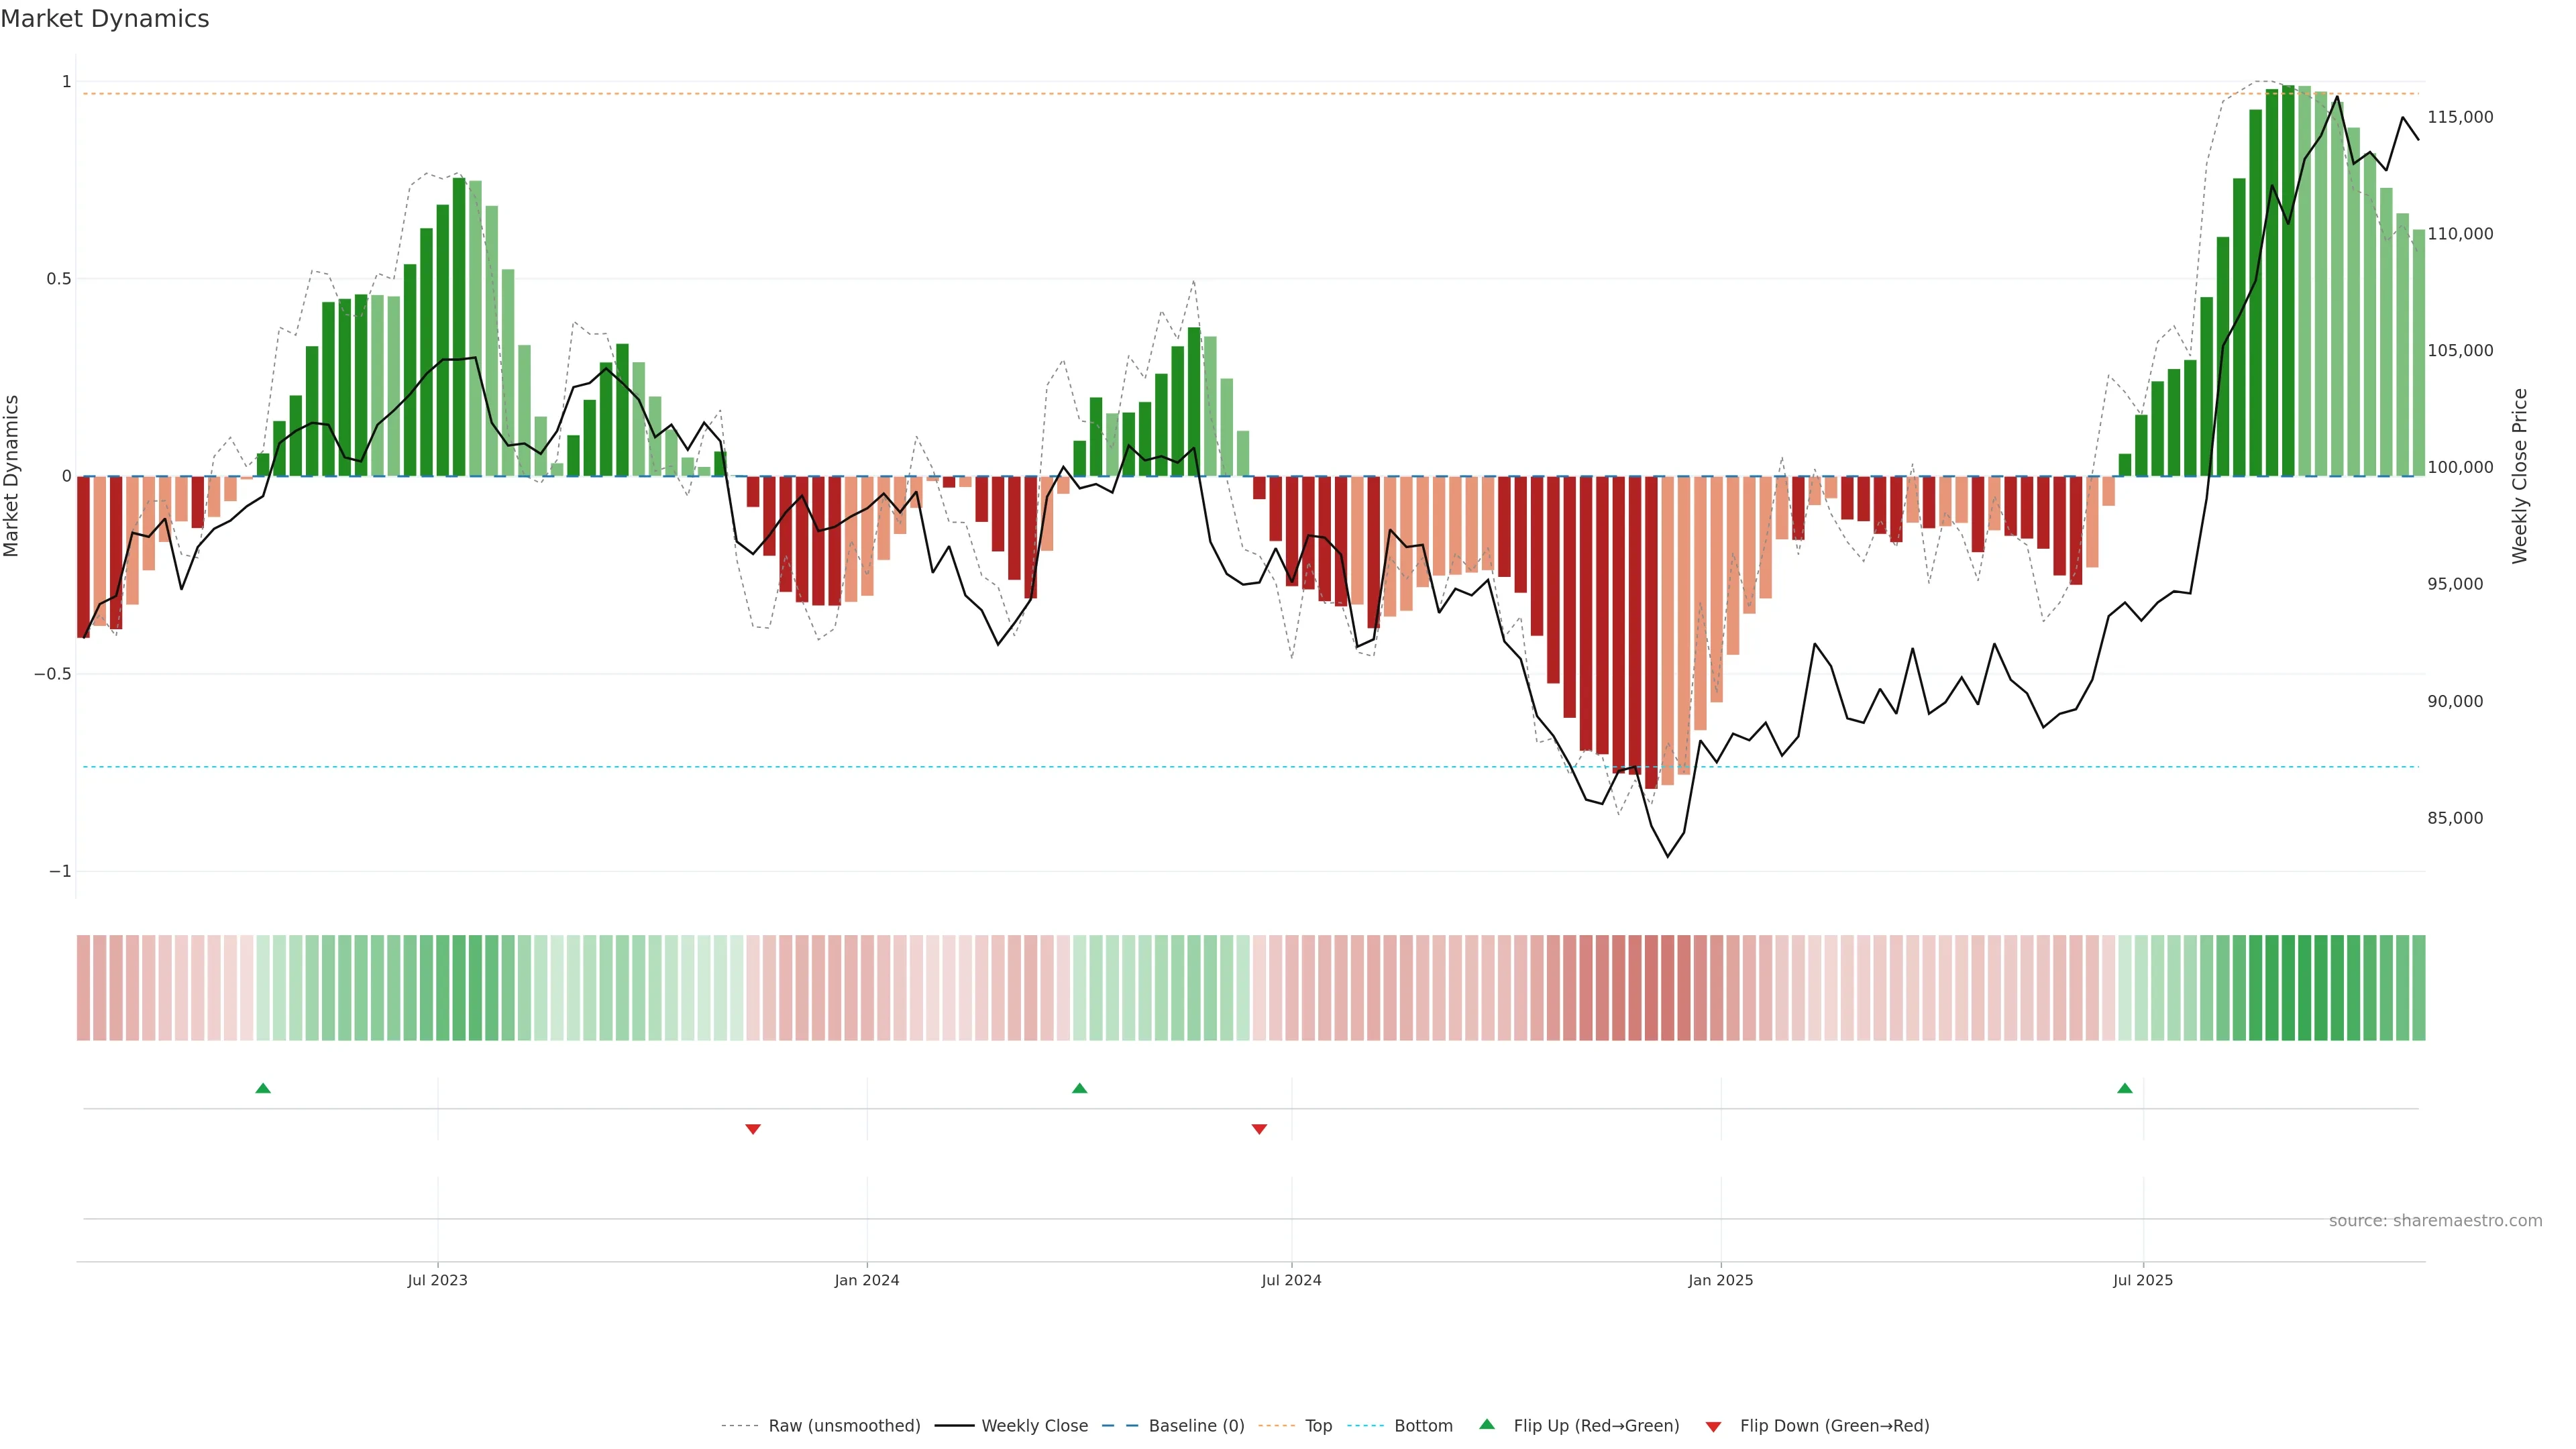
Task: Click the sharemaestro.com source text
Action: [2435, 1221]
